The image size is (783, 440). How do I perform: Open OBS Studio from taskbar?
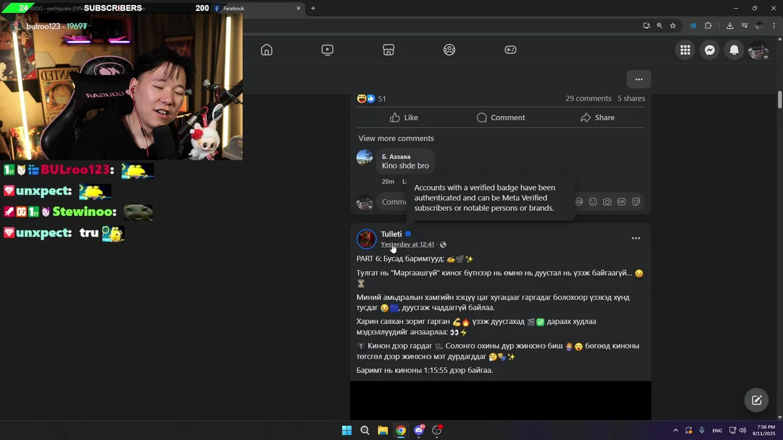(437, 430)
